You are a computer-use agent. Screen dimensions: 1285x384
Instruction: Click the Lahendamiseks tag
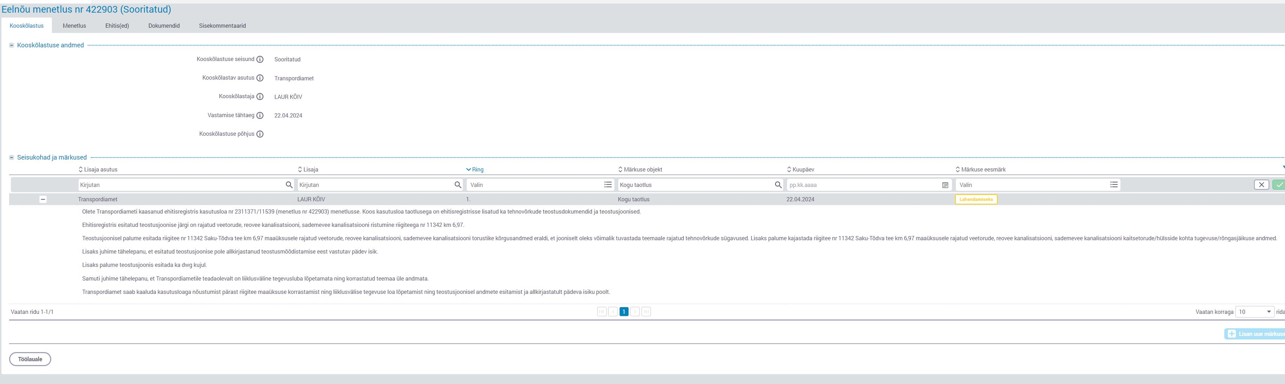click(x=976, y=200)
